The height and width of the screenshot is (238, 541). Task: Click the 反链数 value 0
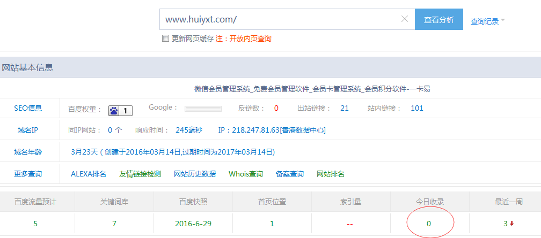point(276,109)
